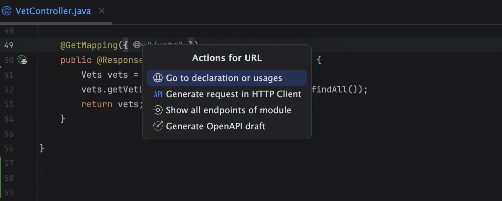Click Generate OpenAPI draft
The height and width of the screenshot is (201, 502).
point(216,126)
